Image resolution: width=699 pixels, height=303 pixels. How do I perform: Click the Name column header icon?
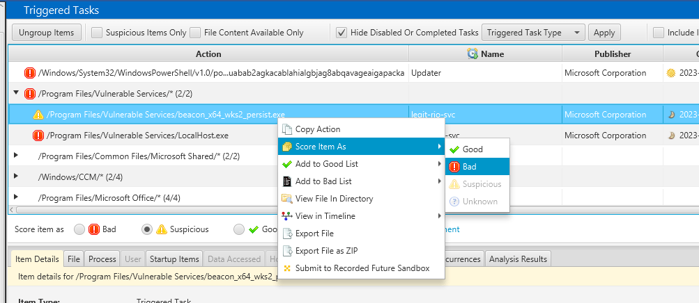(x=472, y=54)
